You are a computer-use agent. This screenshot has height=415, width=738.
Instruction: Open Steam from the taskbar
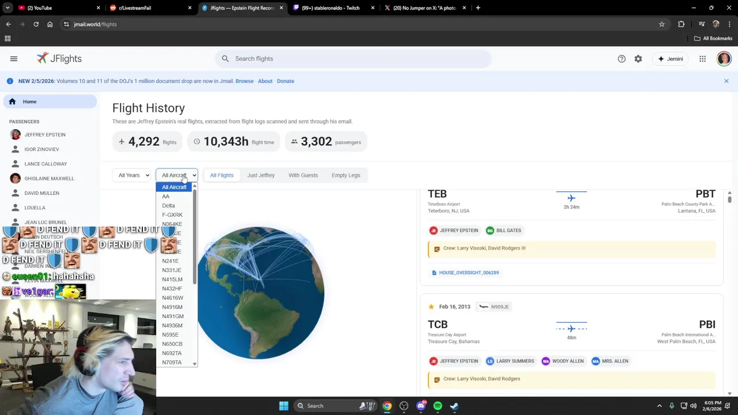pos(454,406)
